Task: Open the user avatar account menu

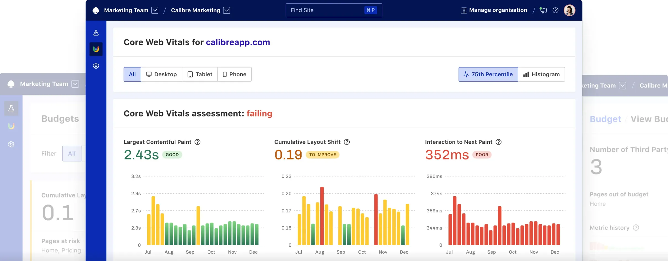Action: [x=569, y=10]
